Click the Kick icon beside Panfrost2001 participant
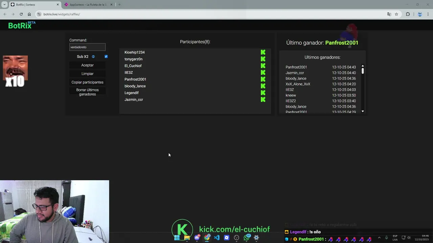This screenshot has width=433, height=243. point(263,79)
